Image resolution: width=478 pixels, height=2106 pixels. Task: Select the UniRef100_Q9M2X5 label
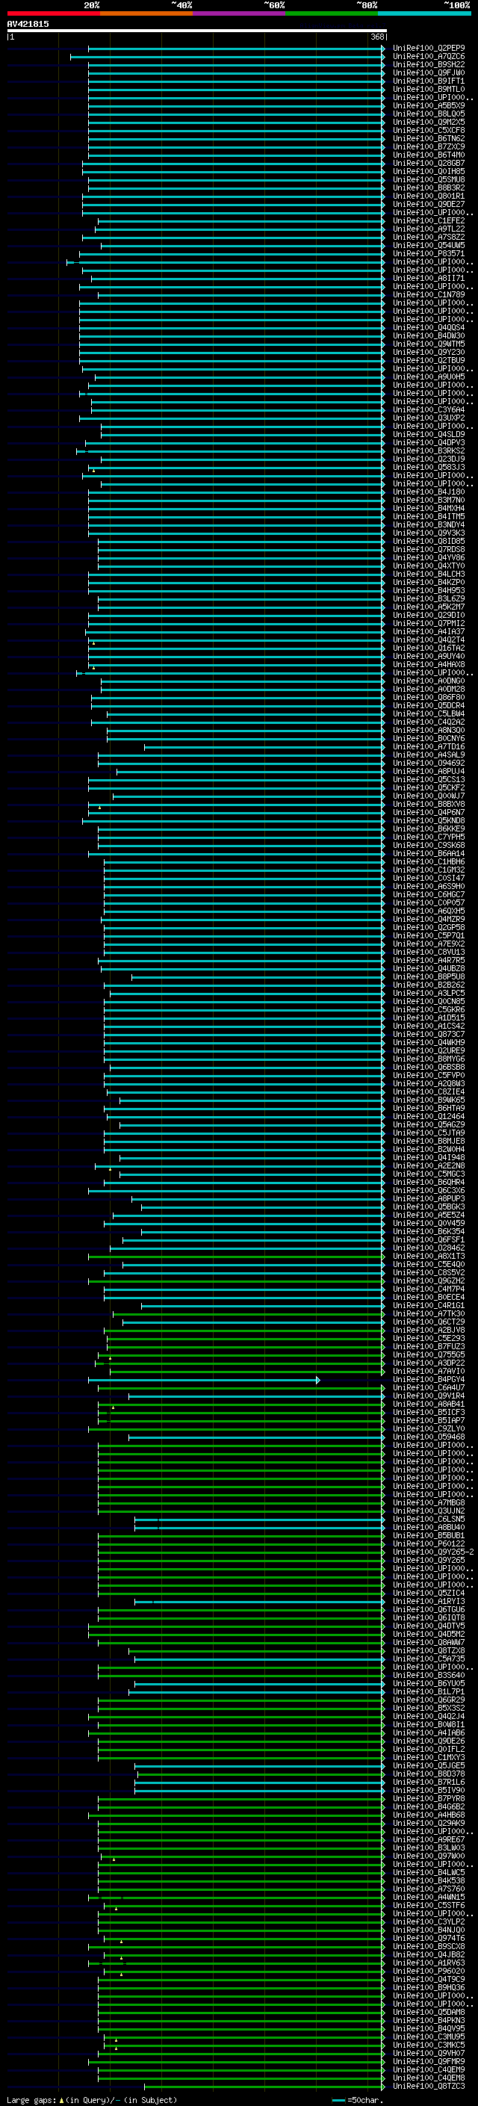[x=429, y=123]
